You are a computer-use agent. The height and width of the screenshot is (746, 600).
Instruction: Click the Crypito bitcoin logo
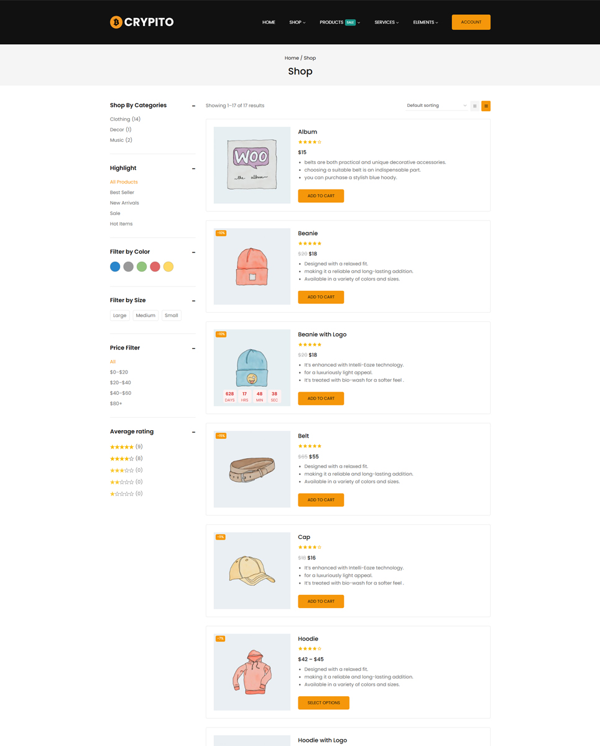pos(142,22)
